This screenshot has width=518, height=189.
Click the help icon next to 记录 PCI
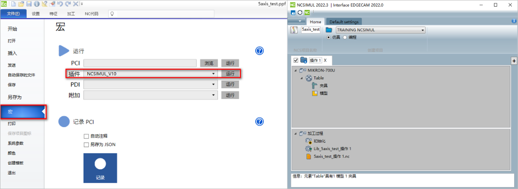[259, 121]
